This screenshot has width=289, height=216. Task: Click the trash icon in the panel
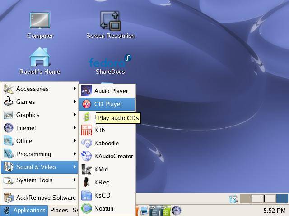click(x=233, y=199)
